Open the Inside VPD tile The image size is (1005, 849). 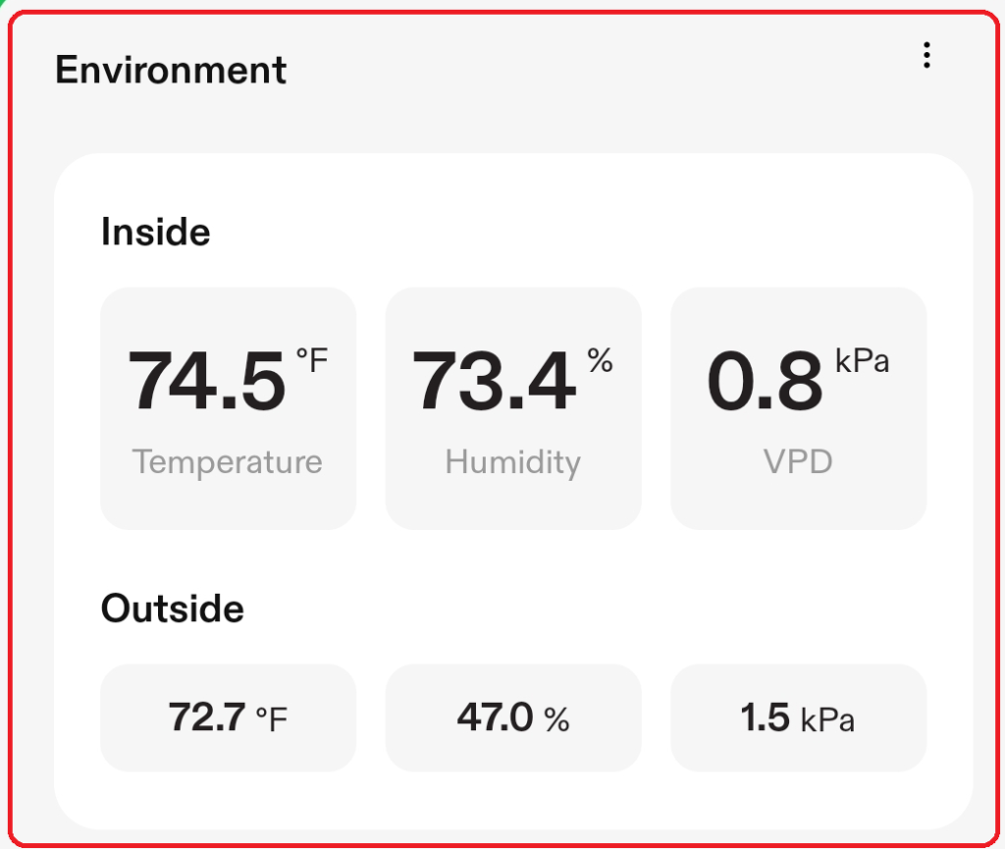[x=799, y=409]
